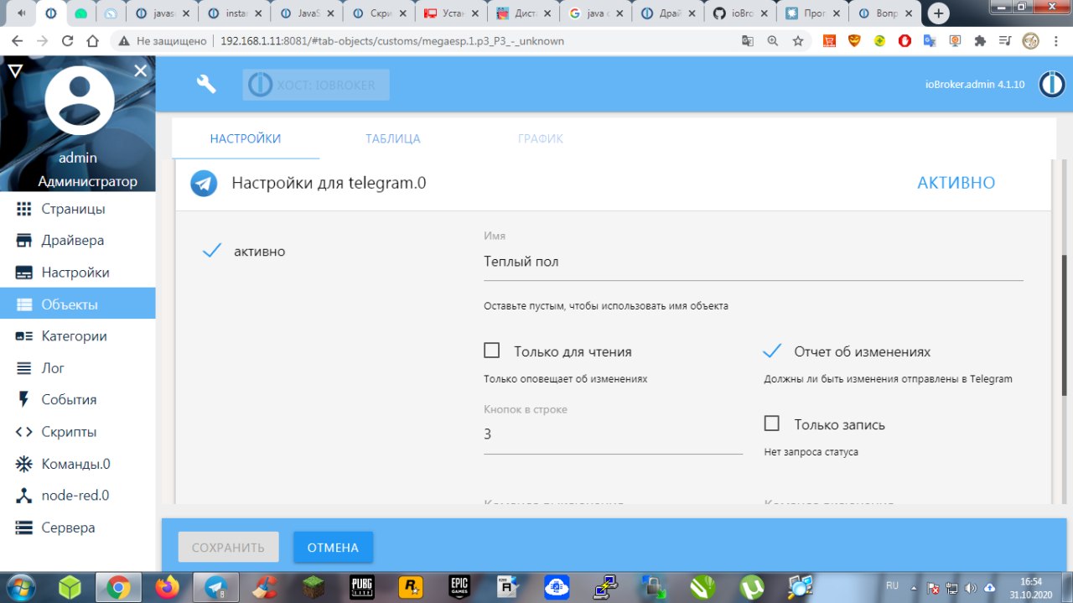
Task: Open node-red.0 in the sidebar
Action: 78,496
